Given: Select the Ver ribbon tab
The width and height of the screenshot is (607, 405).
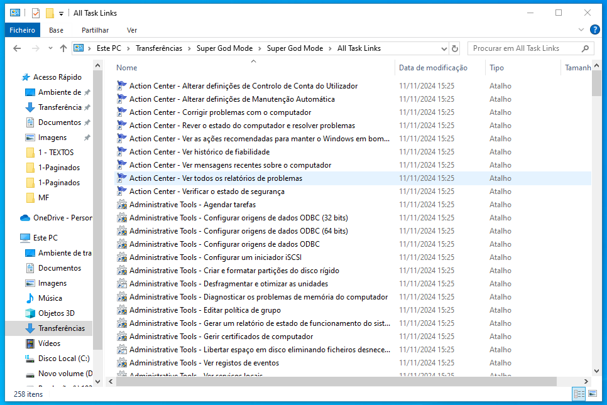Looking at the screenshot, I should click(x=132, y=30).
